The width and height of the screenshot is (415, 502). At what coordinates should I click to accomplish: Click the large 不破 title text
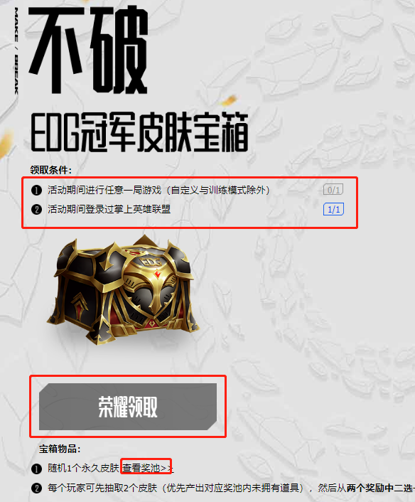coord(88,50)
